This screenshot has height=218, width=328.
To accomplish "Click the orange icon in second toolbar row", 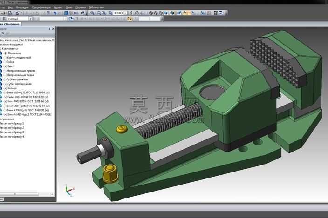I will coord(130,19).
